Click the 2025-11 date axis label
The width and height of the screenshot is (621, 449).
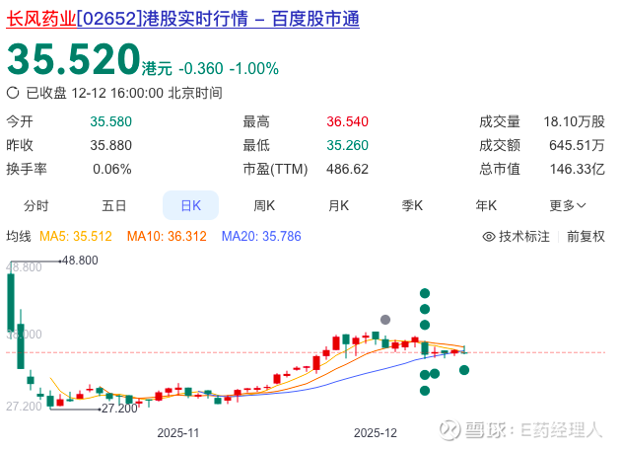(x=178, y=433)
